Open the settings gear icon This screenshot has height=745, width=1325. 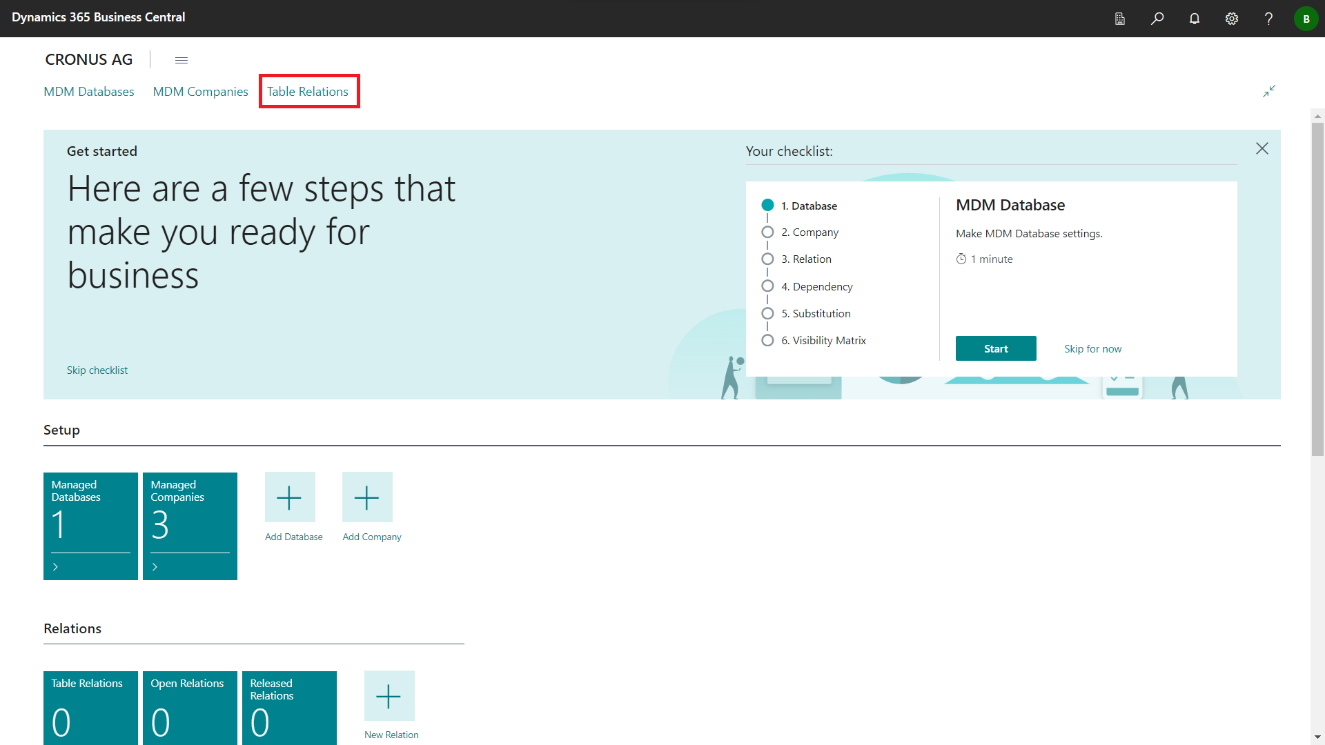[1232, 19]
